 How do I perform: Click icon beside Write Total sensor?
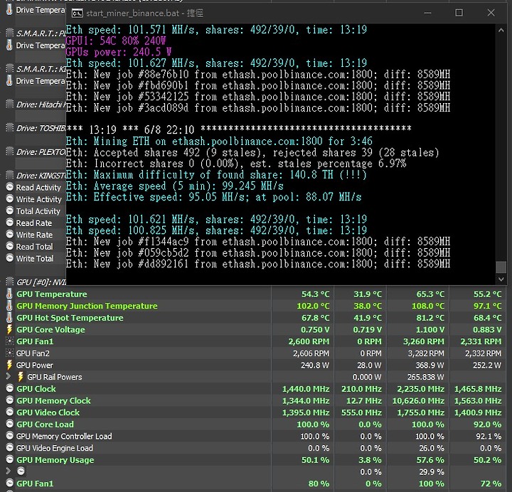[10, 258]
